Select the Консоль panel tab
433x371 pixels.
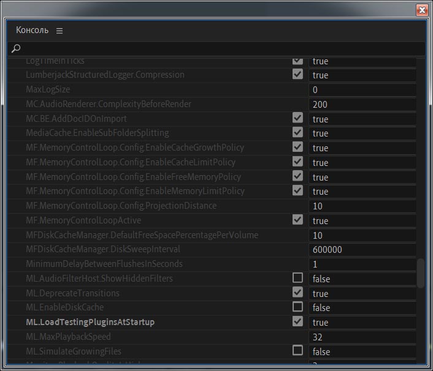(x=32, y=30)
